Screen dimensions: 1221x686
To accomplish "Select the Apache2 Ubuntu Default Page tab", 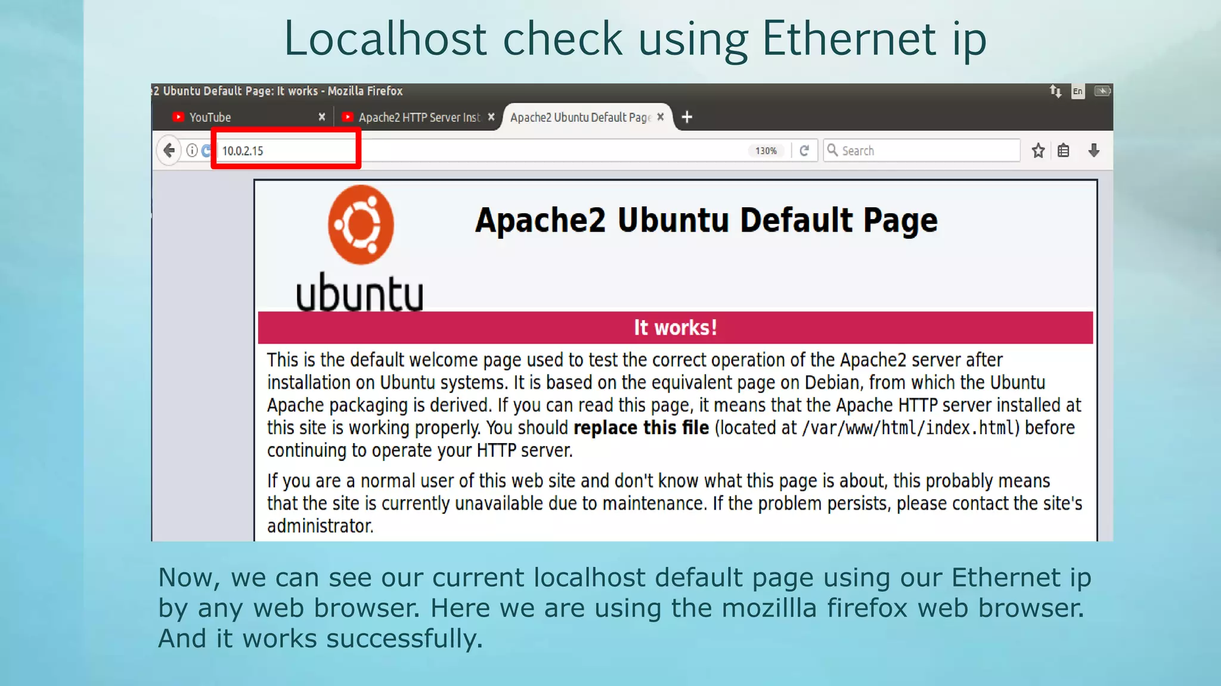I will [x=587, y=117].
